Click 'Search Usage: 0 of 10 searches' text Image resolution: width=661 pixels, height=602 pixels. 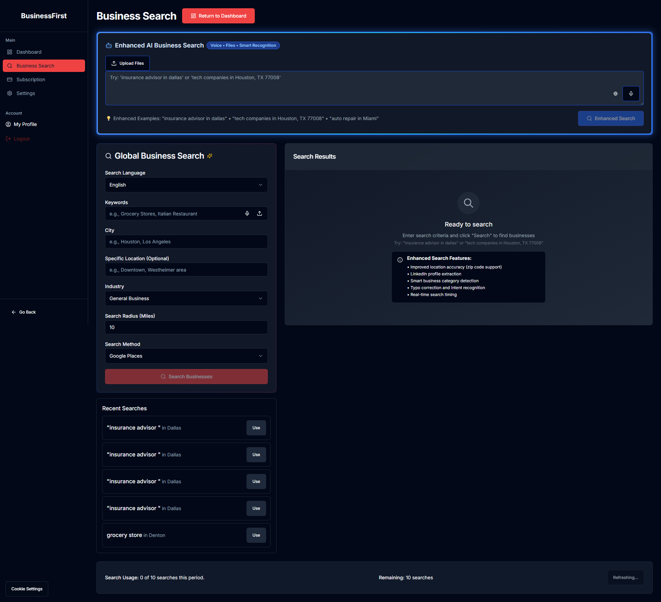coord(155,578)
